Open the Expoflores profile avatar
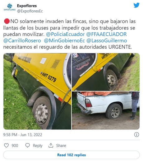 [x=10, y=7]
